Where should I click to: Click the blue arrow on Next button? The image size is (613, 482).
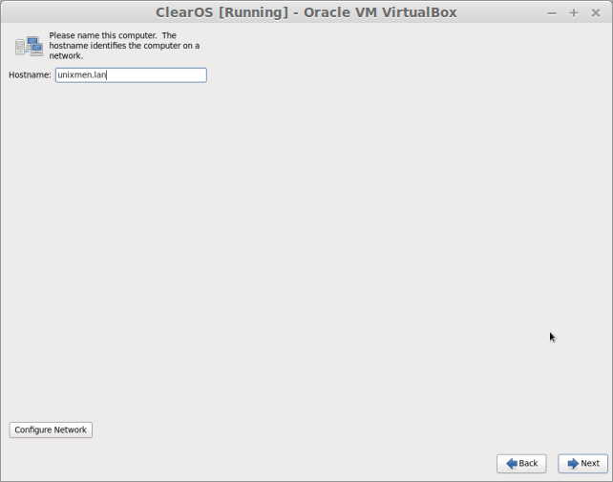click(x=573, y=464)
